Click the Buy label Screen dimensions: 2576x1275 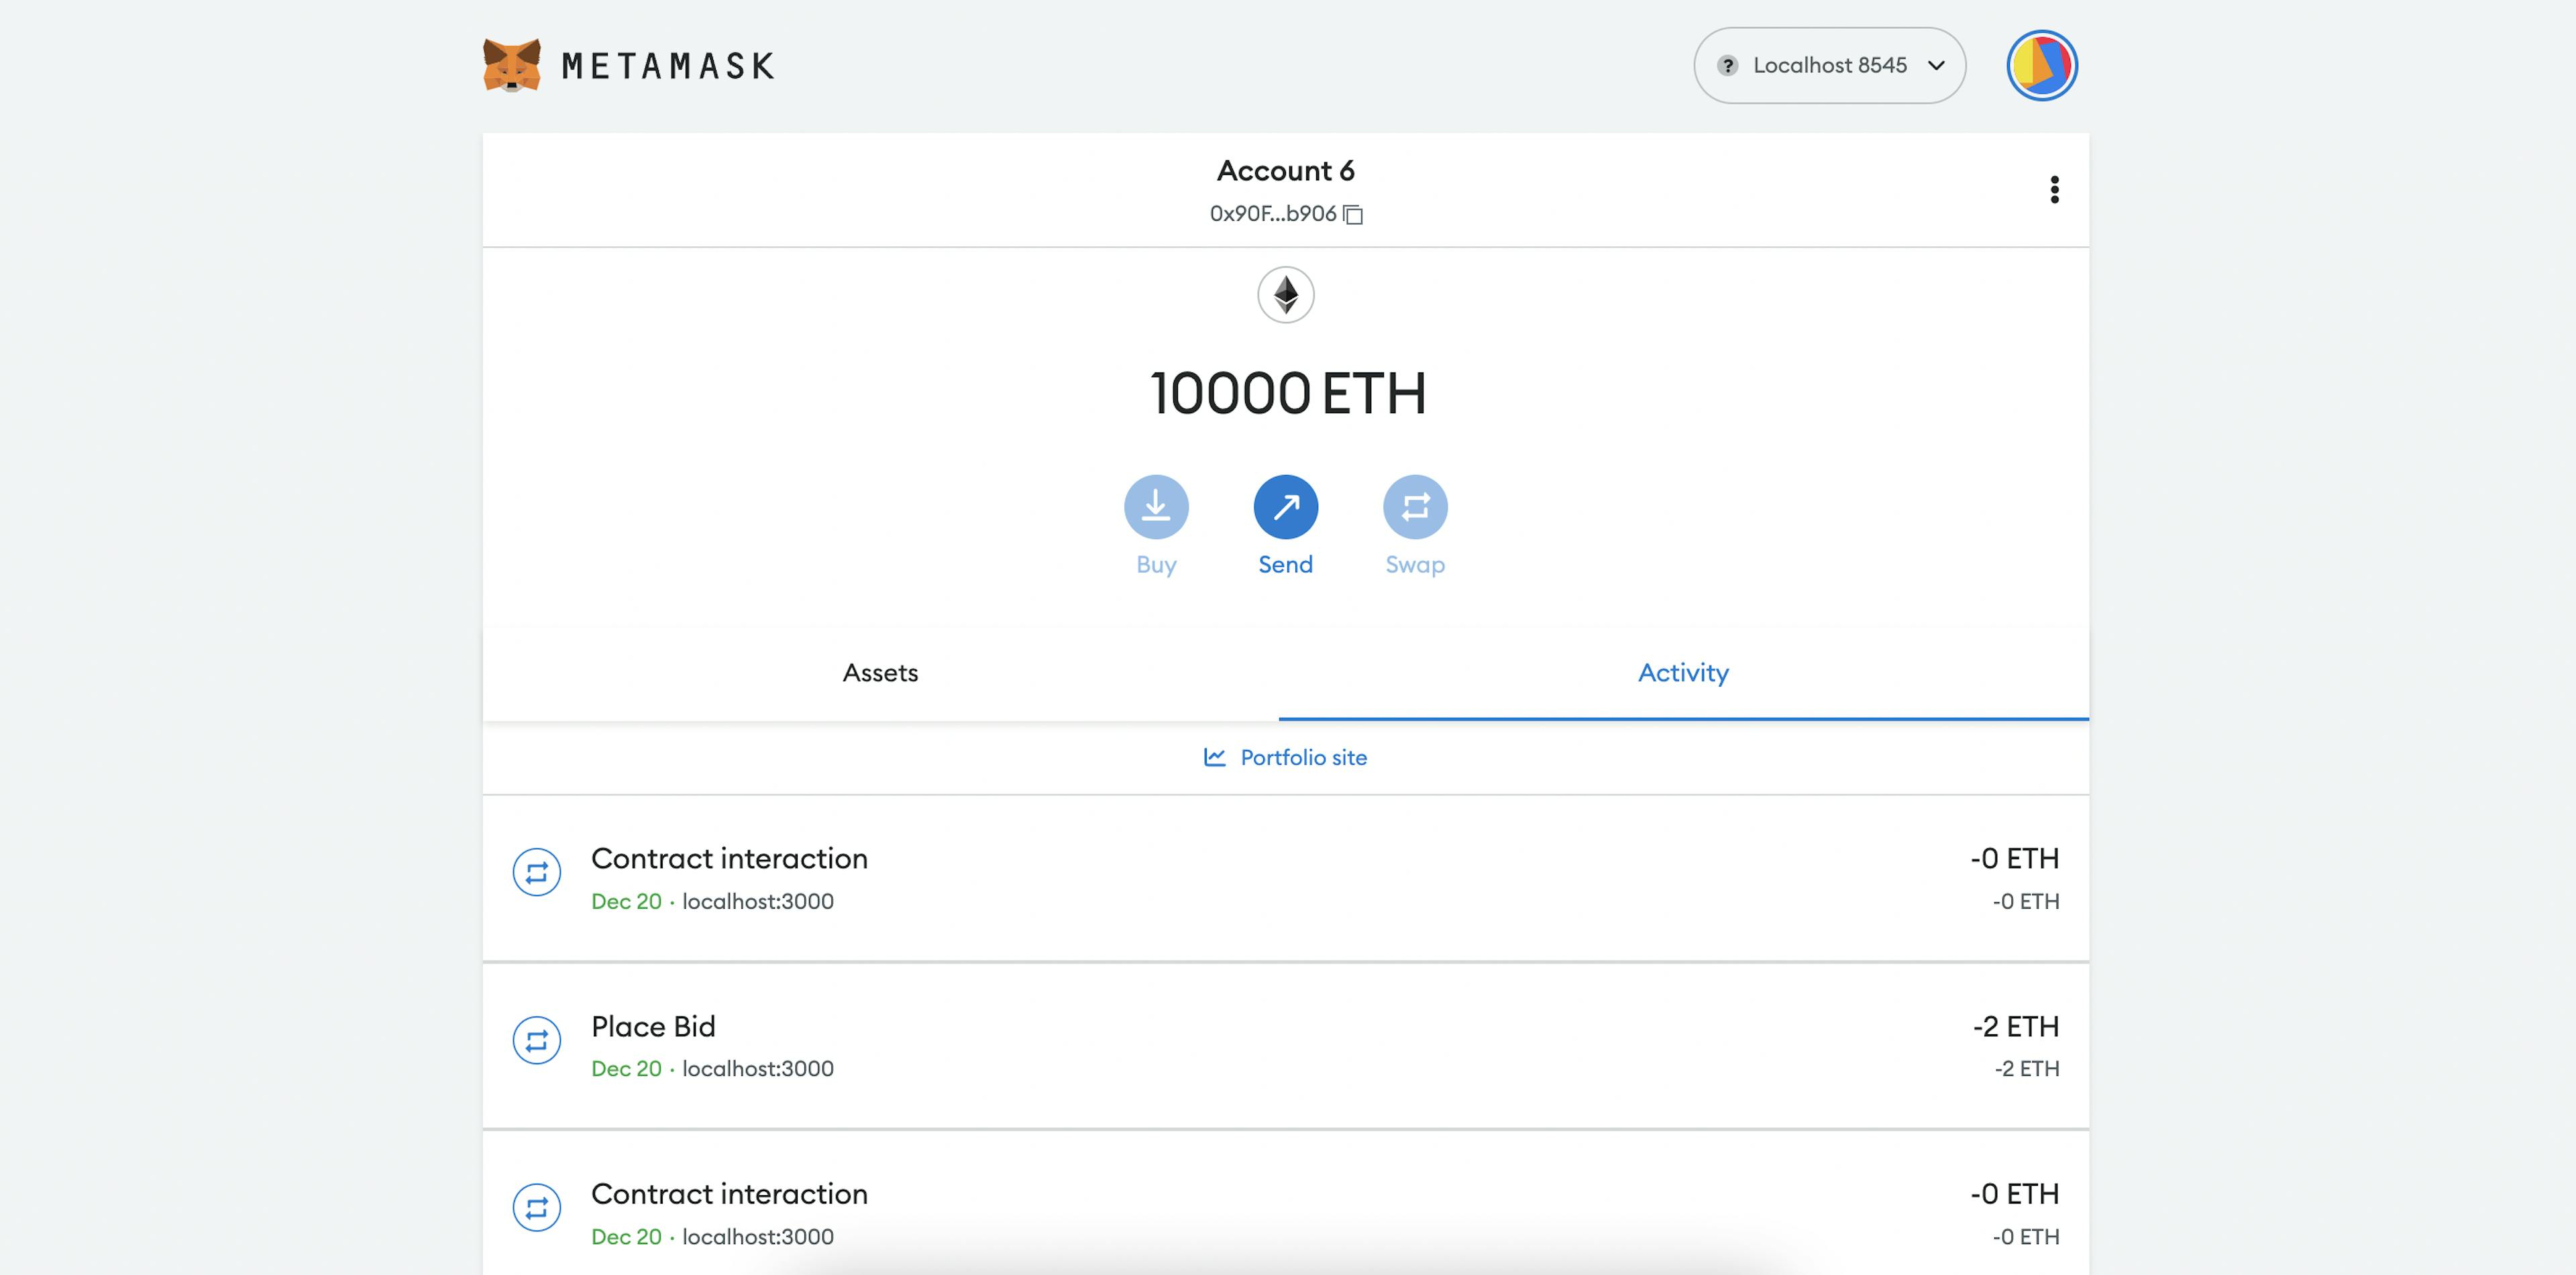[x=1156, y=565]
